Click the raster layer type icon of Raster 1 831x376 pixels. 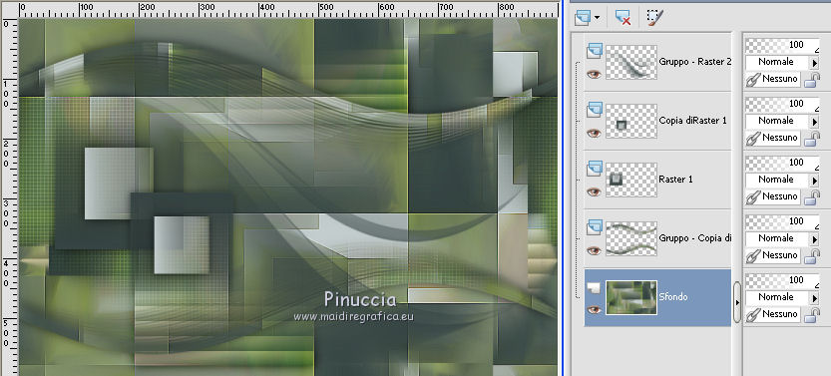[x=595, y=169]
